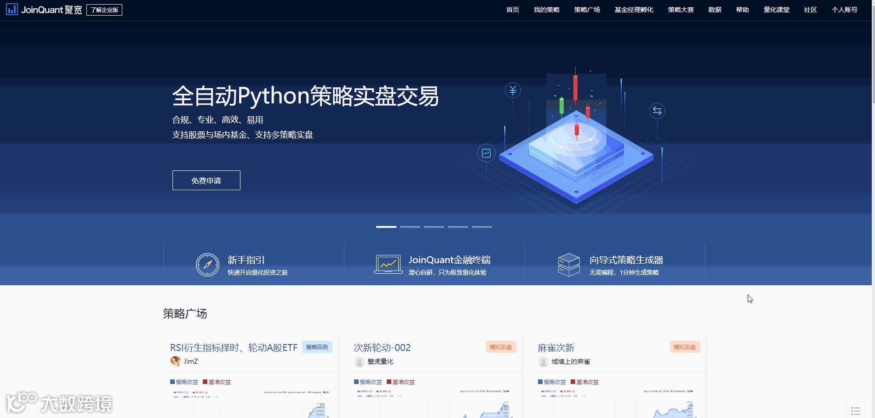Open author 壁虎量化's profile name
The image size is (875, 418).
381,362
